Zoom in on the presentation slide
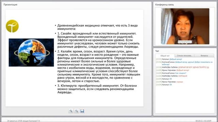The image size is (218, 122). [x=71, y=111]
